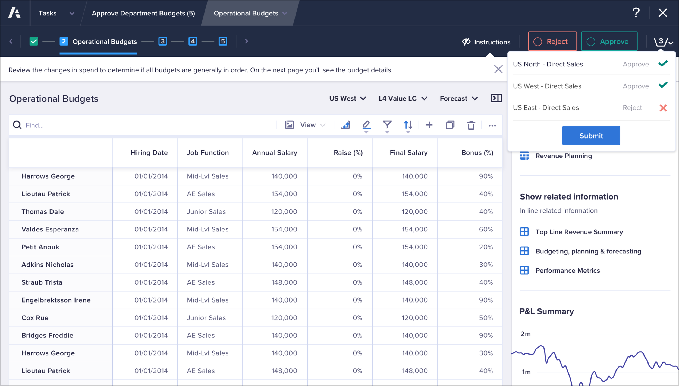679x386 pixels.
Task: Select the Reject radio button
Action: [x=537, y=42]
